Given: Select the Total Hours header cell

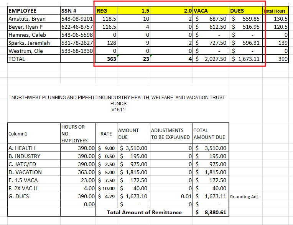Looking at the screenshot, I should point(275,10).
